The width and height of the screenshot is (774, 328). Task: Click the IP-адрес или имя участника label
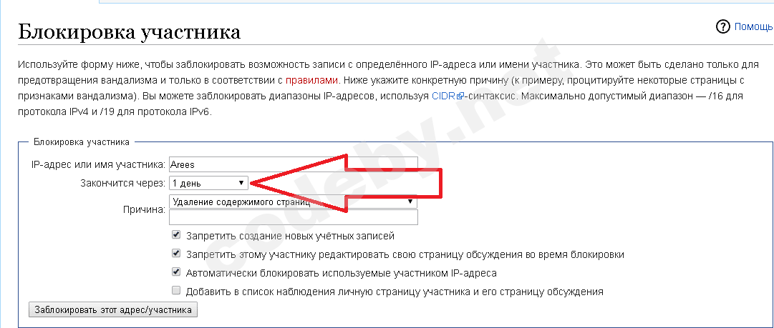(x=98, y=165)
